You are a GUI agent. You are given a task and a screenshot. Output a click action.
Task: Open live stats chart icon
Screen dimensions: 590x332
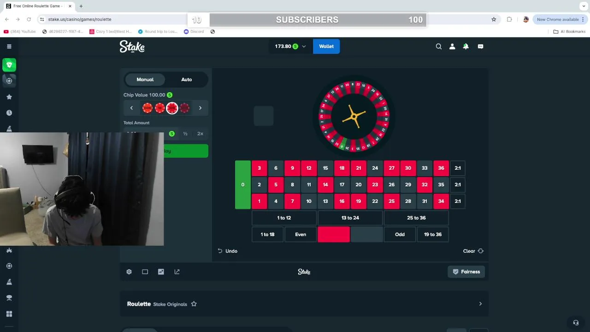click(161, 272)
